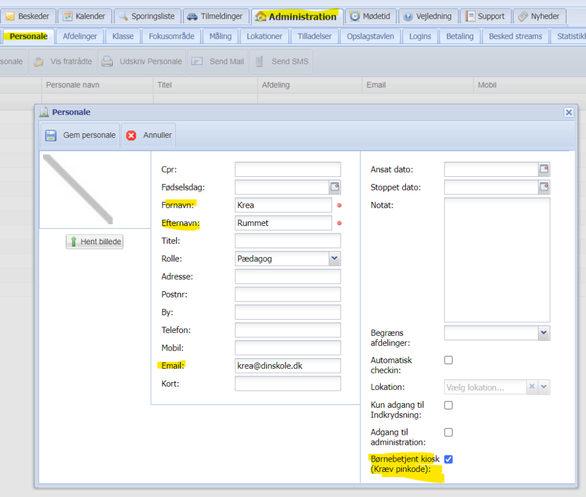The height and width of the screenshot is (497, 586).
Task: Close the Personale dialog window
Action: pyautogui.click(x=569, y=113)
